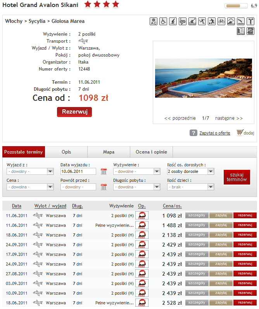Open the Ocena i opinie tab
The height and width of the screenshot is (309, 259).
click(151, 152)
